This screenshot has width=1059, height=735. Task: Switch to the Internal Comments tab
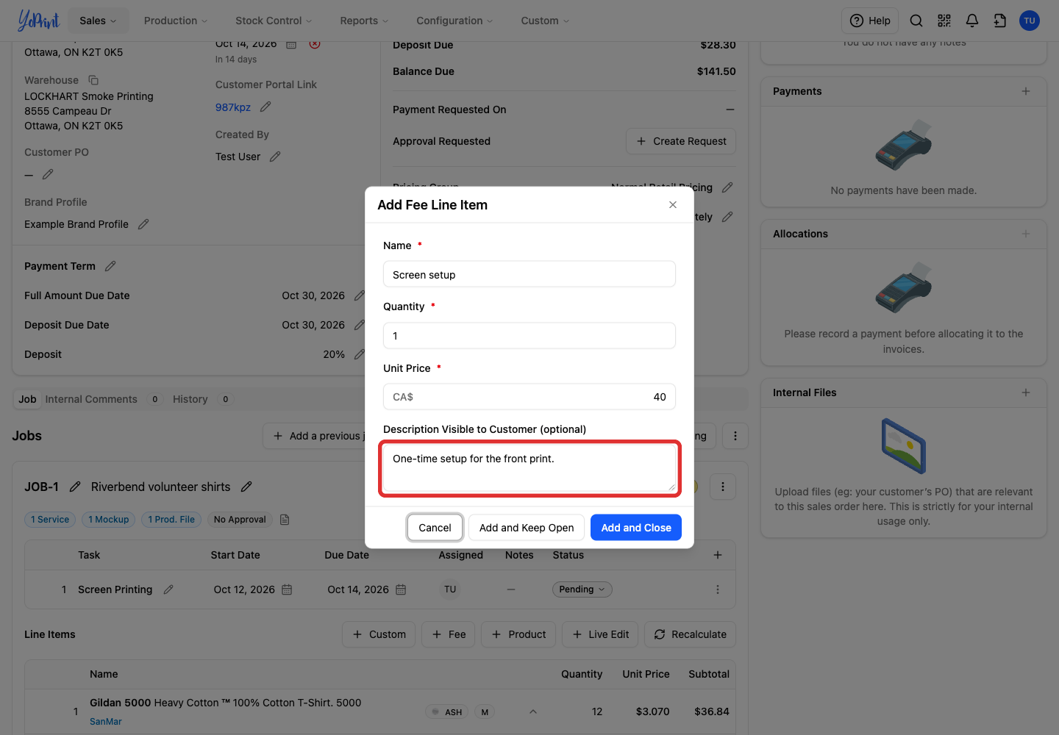tap(91, 399)
